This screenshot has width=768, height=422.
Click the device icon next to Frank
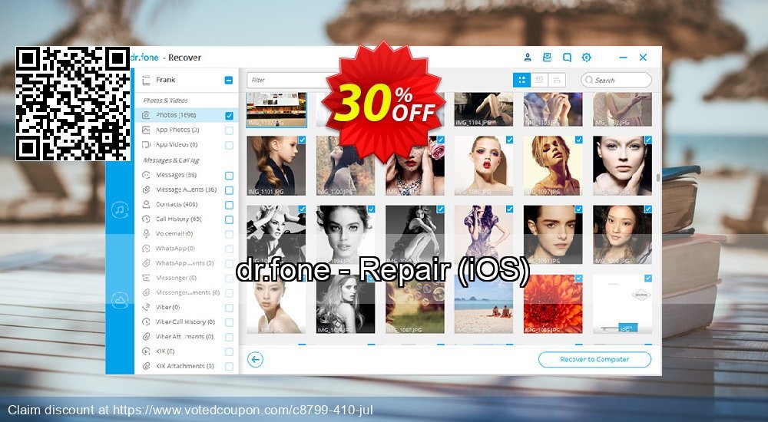pos(146,81)
